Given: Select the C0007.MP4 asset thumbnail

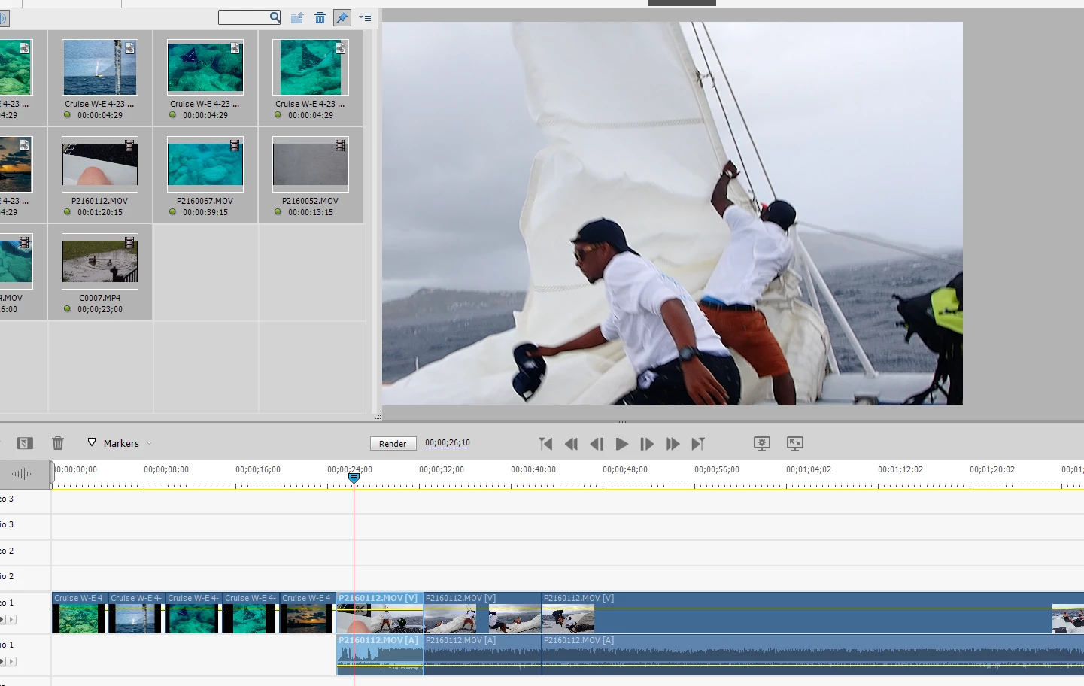Looking at the screenshot, I should click(x=100, y=262).
